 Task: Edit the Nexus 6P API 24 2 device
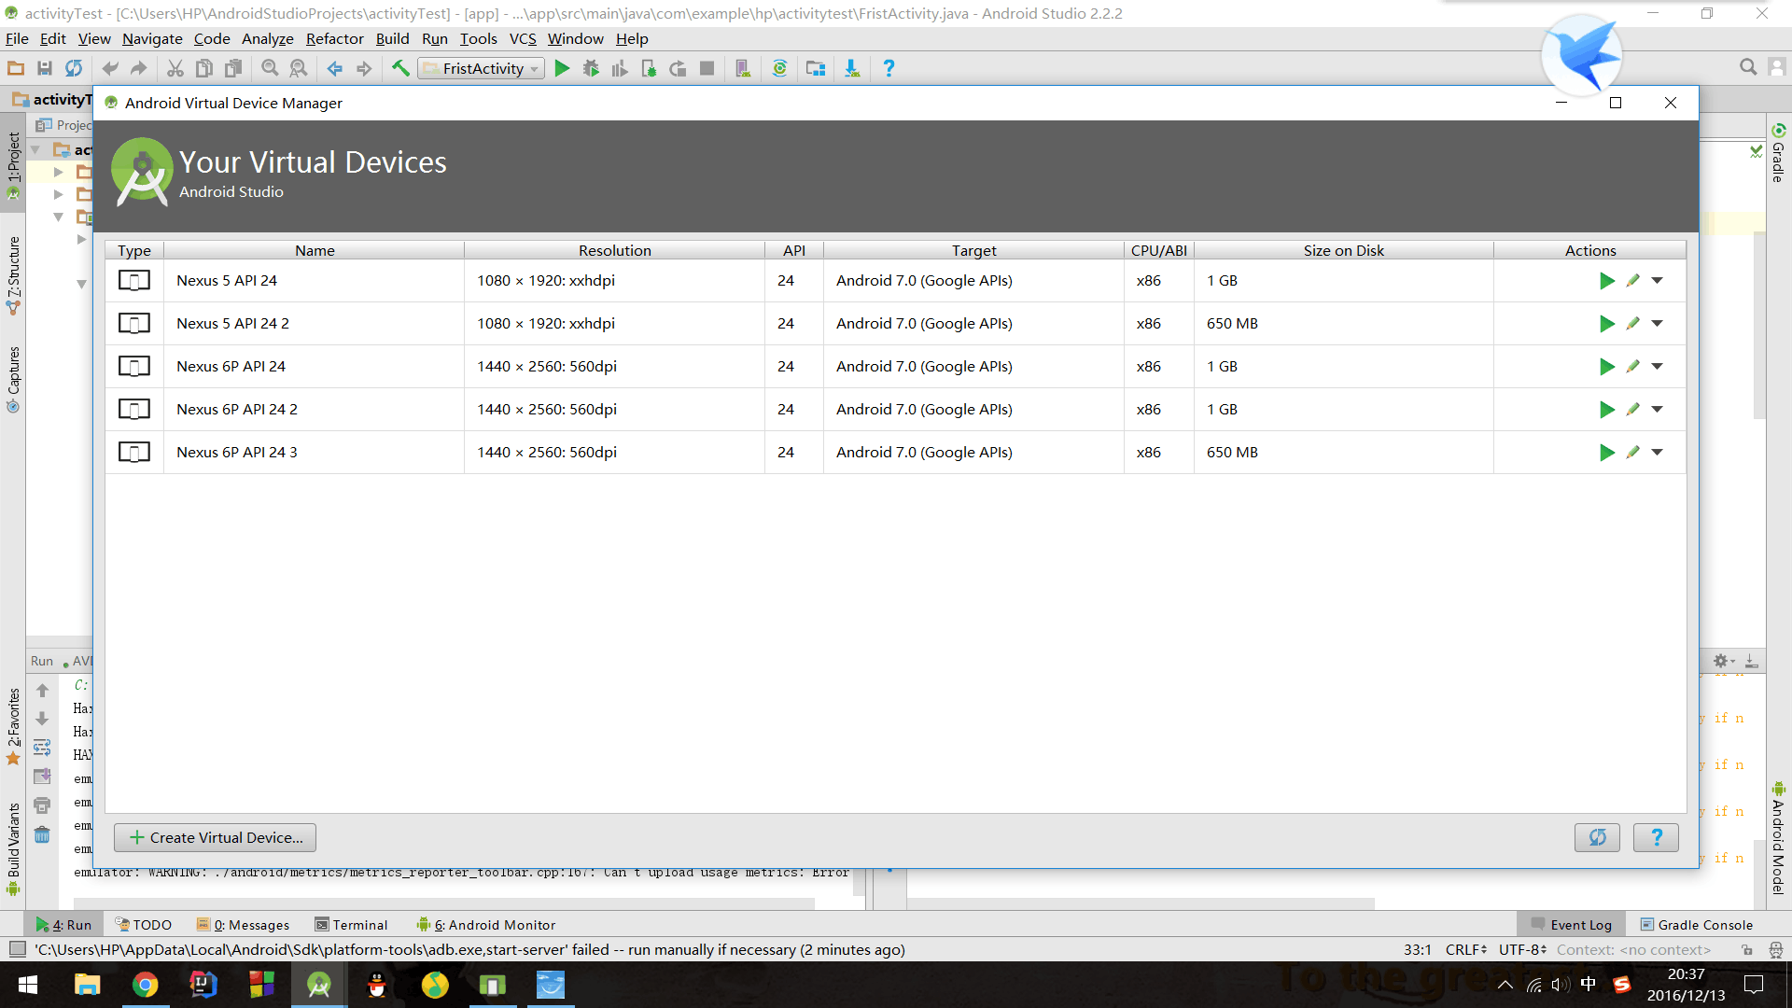point(1632,410)
